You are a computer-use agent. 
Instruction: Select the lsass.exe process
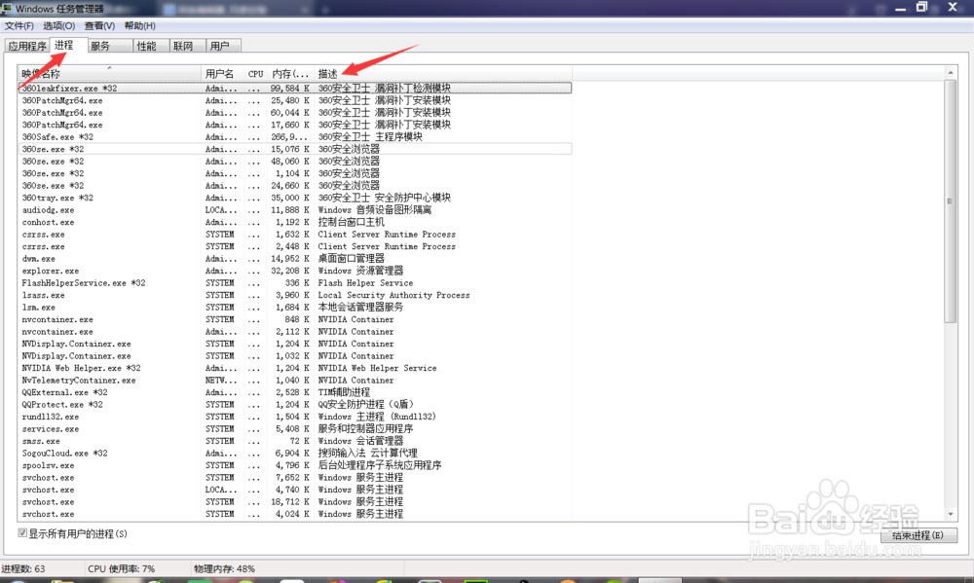pos(295,295)
